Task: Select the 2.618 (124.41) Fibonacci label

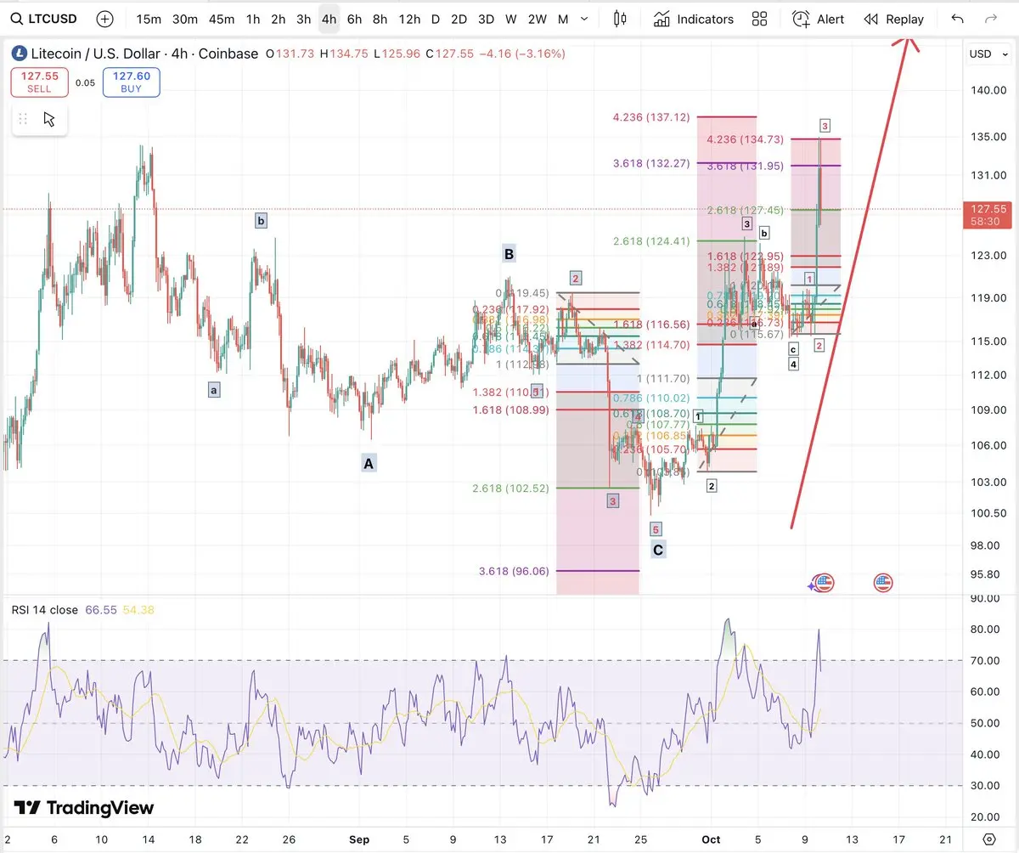Action: coord(650,241)
